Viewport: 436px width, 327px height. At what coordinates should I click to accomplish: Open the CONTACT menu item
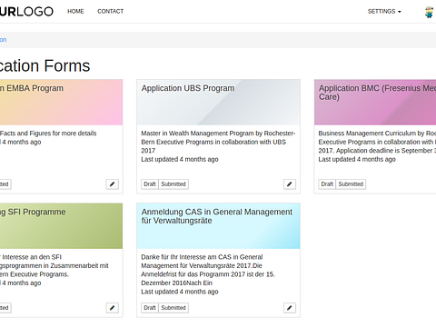pyautogui.click(x=111, y=12)
